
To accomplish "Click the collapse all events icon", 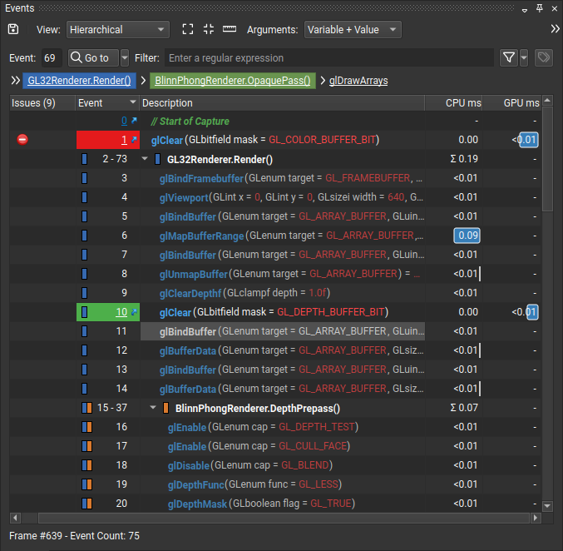I will pyautogui.click(x=208, y=29).
